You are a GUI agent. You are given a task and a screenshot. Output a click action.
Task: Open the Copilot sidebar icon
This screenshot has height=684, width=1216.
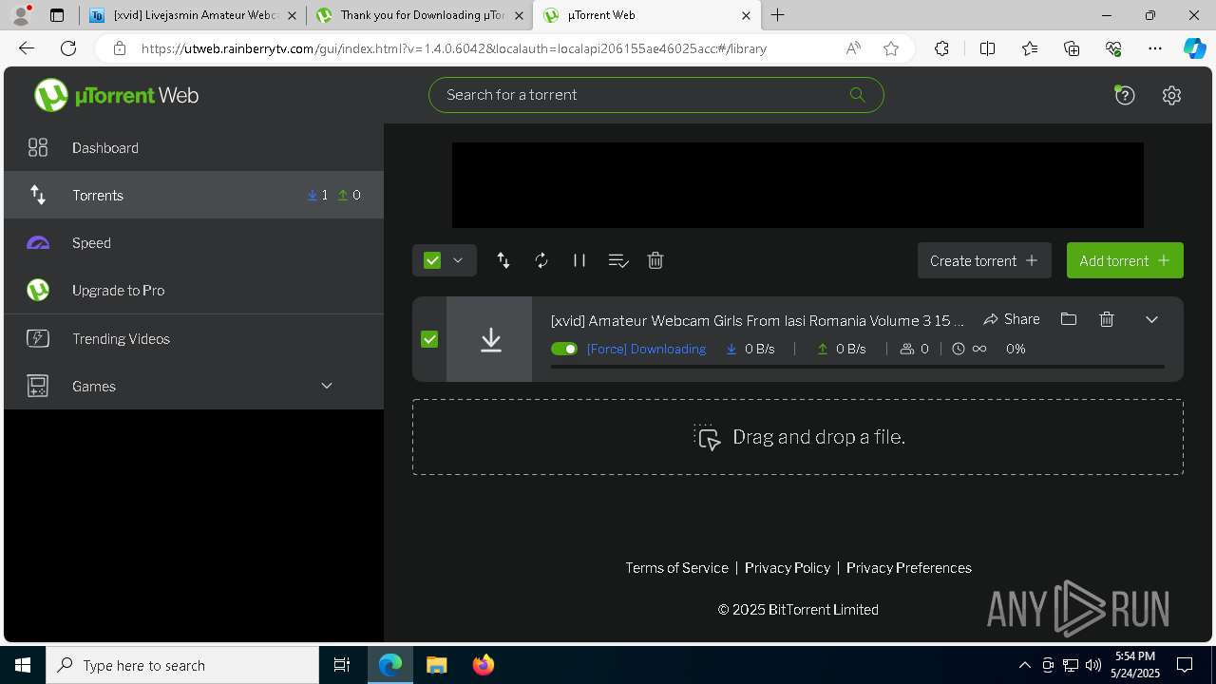point(1194,48)
